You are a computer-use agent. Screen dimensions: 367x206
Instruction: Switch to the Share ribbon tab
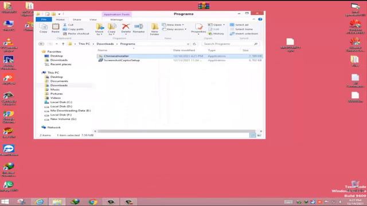click(77, 19)
